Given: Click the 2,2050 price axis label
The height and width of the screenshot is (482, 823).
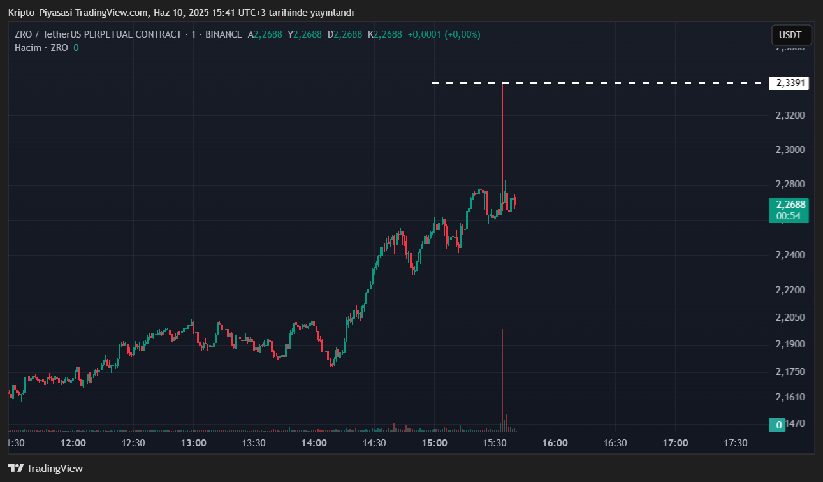Looking at the screenshot, I should click(789, 317).
